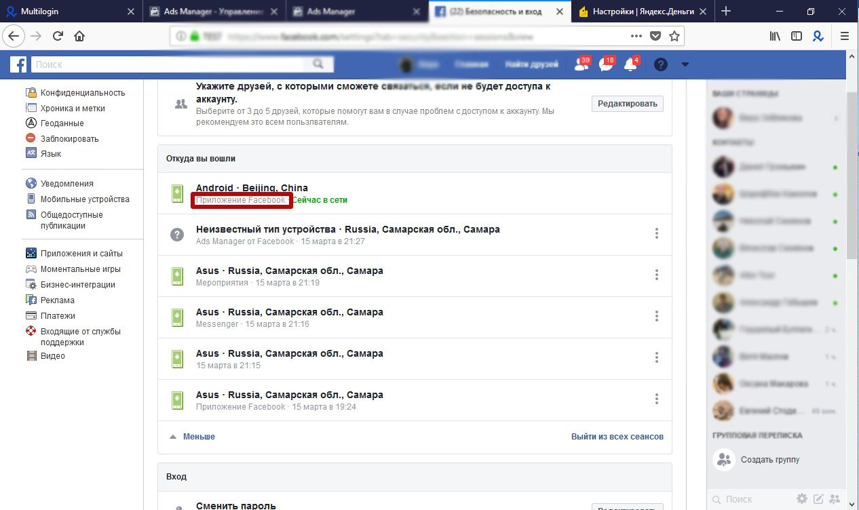
Task: Open the Firefox hamburger menu
Action: 845,37
